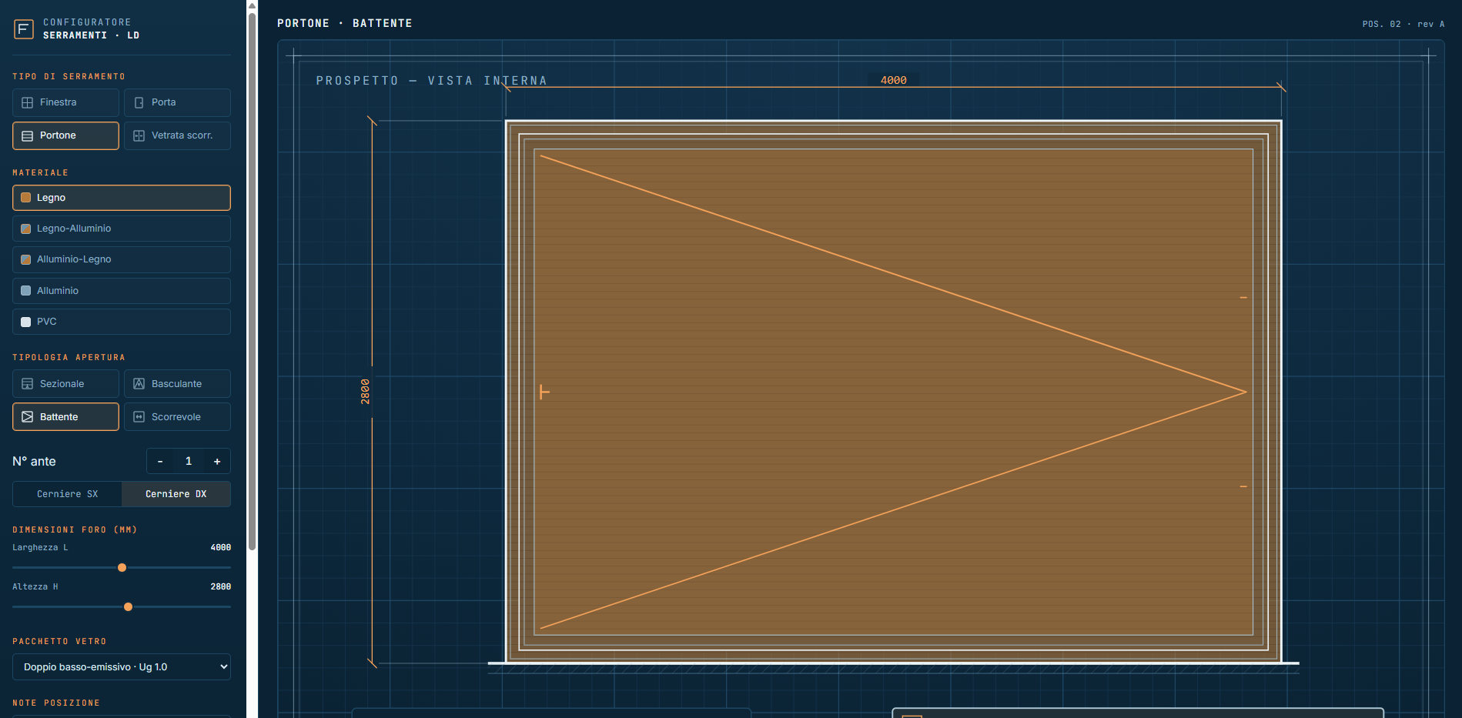Choose Sezionale opening type
The image size is (1462, 718).
pyautogui.click(x=65, y=384)
